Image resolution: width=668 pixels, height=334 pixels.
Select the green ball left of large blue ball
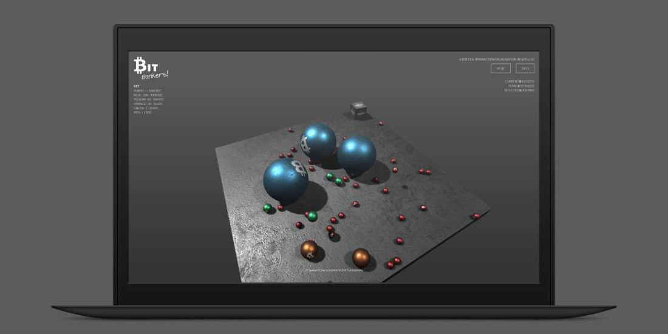pos(267,208)
